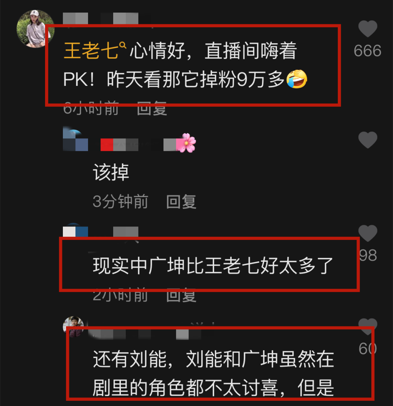Open the avatar above 现实中广坤 comment
The width and height of the screenshot is (393, 406).
pyautogui.click(x=75, y=230)
